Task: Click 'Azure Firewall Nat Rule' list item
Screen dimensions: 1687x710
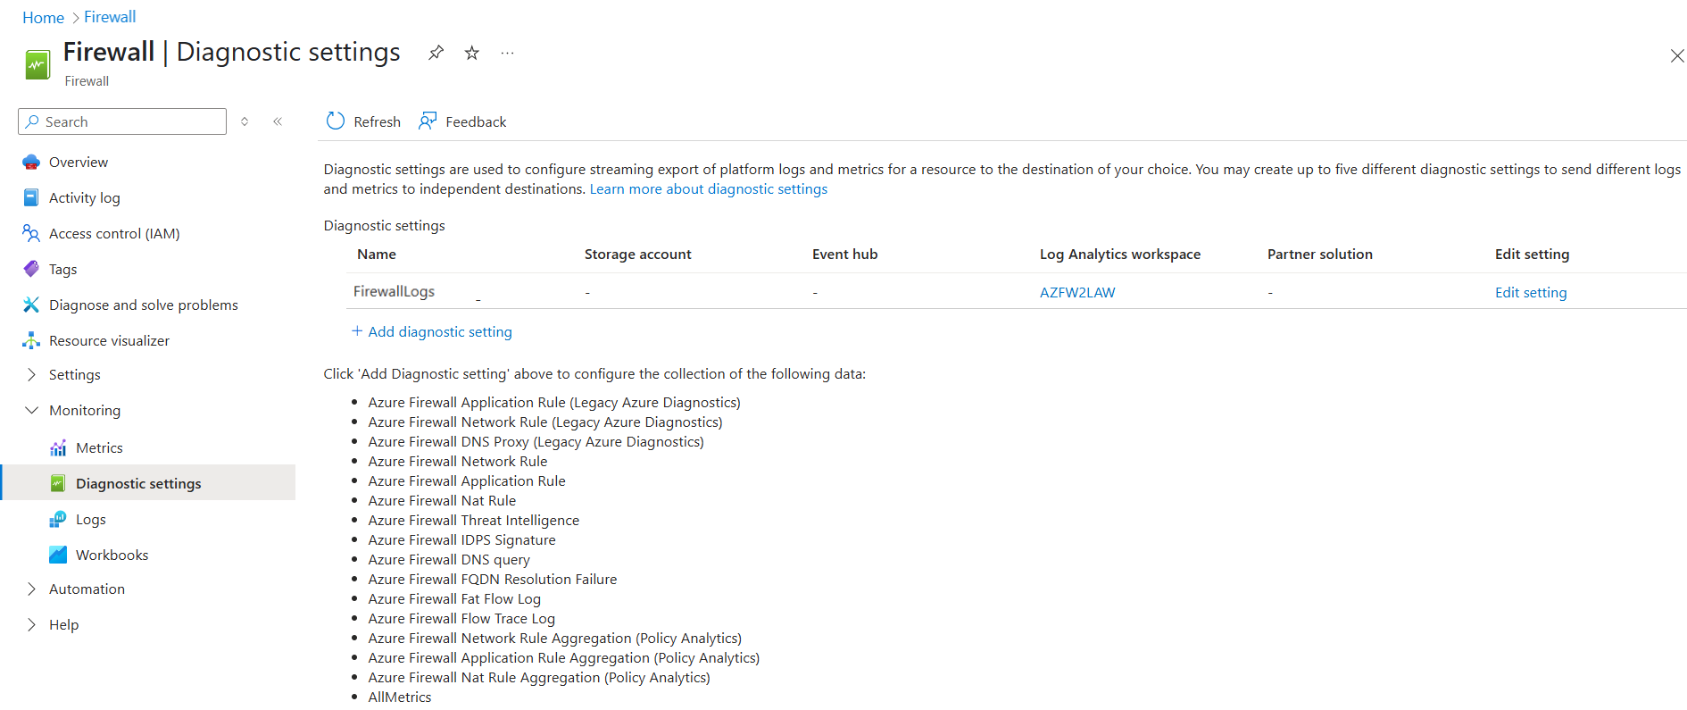Action: [x=442, y=501]
